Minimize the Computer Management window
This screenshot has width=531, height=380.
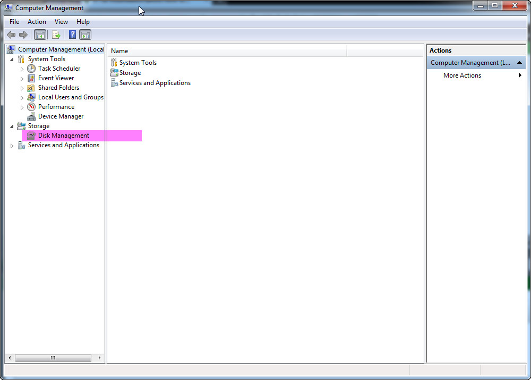[481, 5]
